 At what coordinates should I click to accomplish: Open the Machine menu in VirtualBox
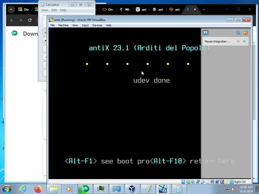[63, 25]
